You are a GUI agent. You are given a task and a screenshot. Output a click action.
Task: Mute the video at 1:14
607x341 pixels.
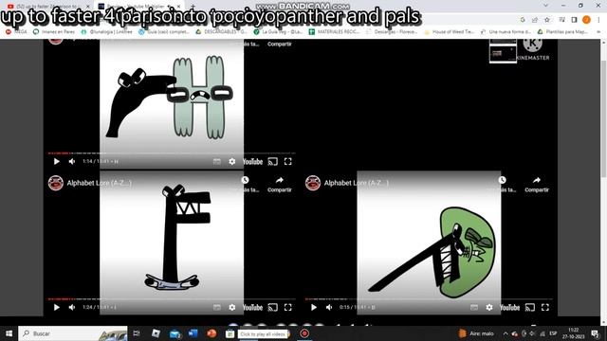click(x=72, y=162)
